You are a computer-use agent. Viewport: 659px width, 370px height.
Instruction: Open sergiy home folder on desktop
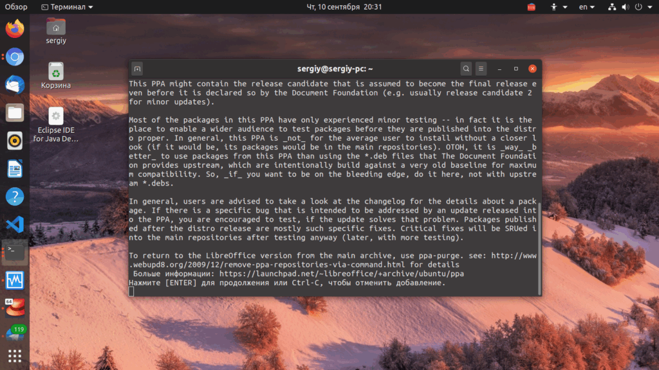[56, 31]
